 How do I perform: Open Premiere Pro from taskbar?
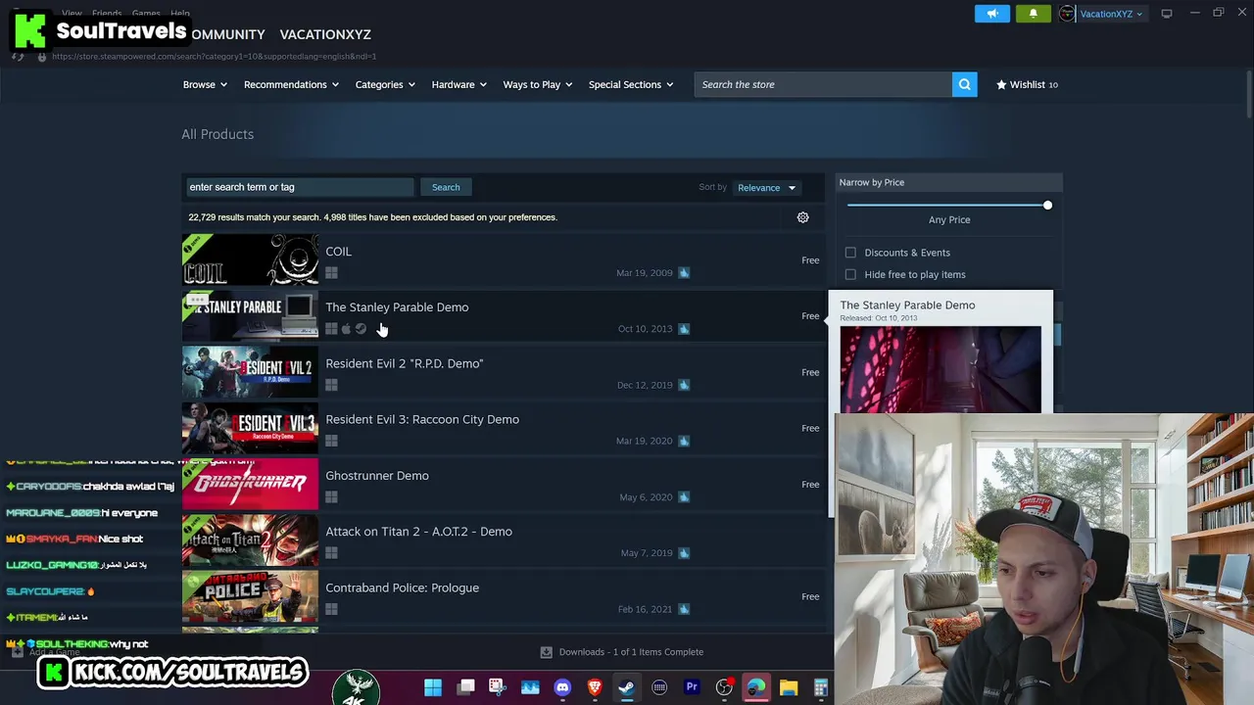692,687
